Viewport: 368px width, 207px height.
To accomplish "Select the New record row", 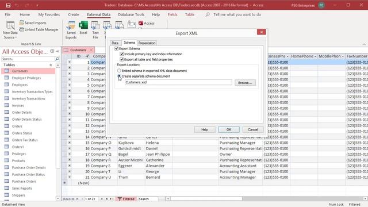I will [x=64, y=183].
